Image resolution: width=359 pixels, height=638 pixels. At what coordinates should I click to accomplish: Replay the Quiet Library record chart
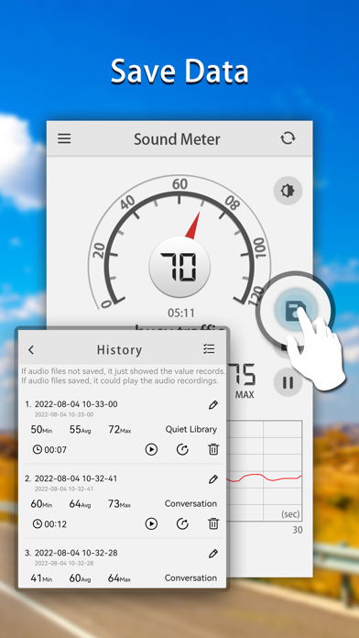click(182, 449)
